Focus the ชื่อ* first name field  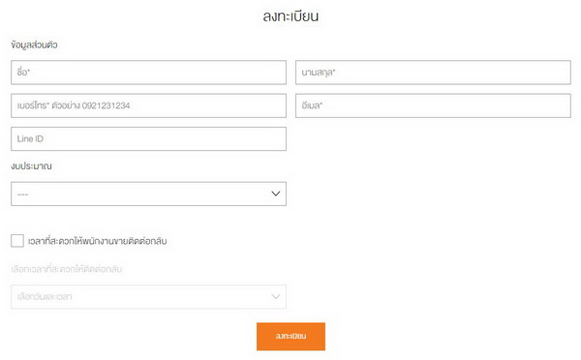[148, 73]
